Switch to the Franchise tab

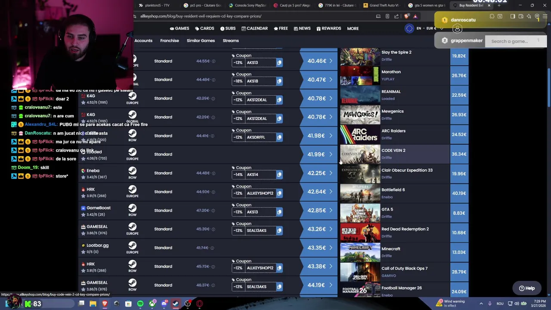pos(170,40)
